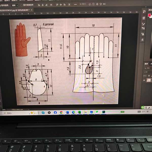Open the Properties panel icon
This screenshot has width=152, height=152.
click(x=144, y=17)
